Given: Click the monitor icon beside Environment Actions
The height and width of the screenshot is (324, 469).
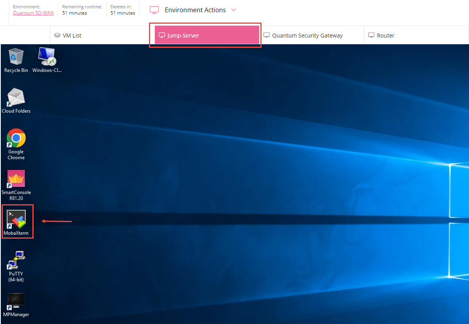Looking at the screenshot, I should click(x=154, y=10).
